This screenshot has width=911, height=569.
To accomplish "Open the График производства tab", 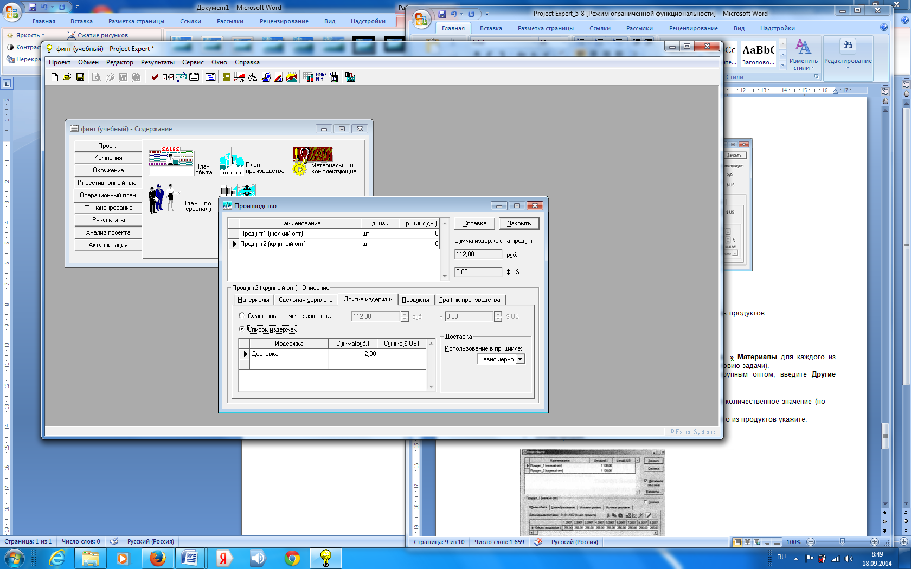I will click(470, 300).
